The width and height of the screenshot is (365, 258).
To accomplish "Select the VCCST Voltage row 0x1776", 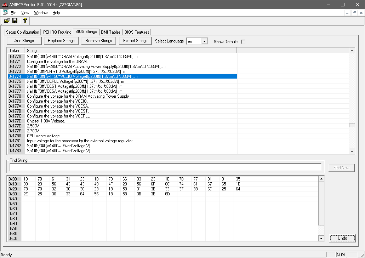I will coord(122,86).
